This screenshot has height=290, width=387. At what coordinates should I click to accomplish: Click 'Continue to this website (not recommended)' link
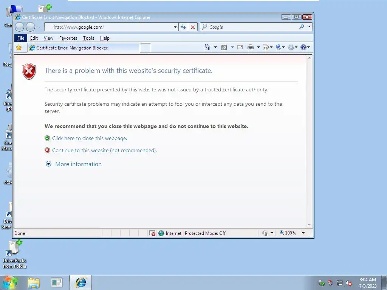[104, 150]
